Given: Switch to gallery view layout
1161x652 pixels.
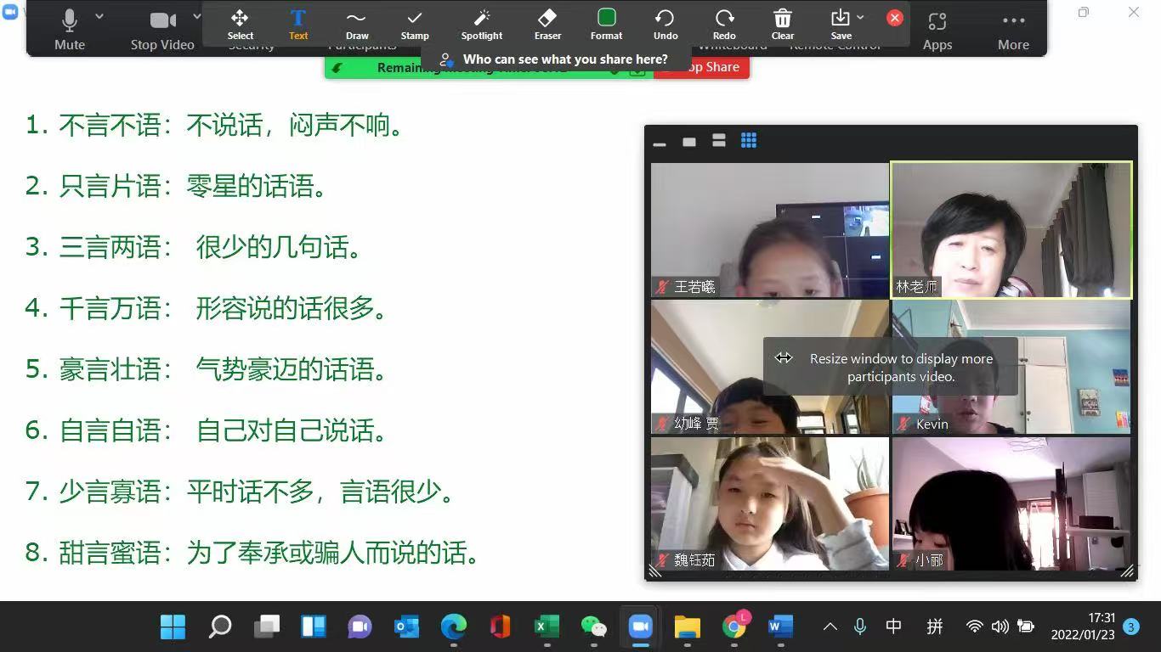Looking at the screenshot, I should [x=748, y=141].
